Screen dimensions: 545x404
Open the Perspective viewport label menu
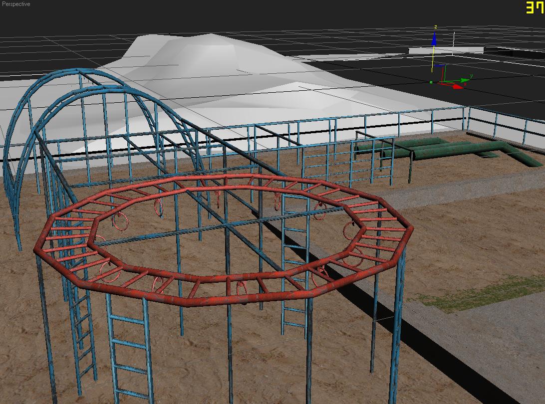(16, 4)
